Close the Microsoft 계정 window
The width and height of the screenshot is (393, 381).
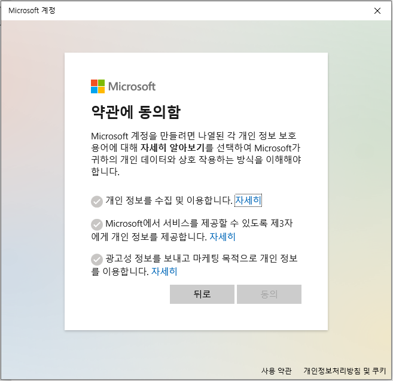click(377, 11)
